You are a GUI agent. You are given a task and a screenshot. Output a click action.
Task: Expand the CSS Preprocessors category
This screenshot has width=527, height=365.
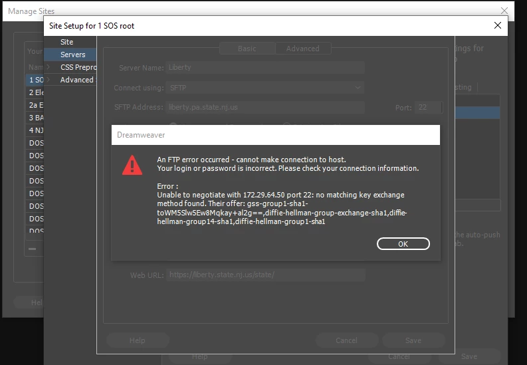(x=49, y=67)
